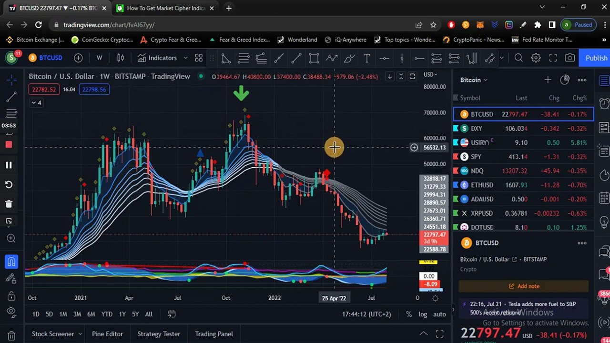The image size is (610, 343).
Task: Open the USD currency dropdown on the price scale
Action: [430, 74]
